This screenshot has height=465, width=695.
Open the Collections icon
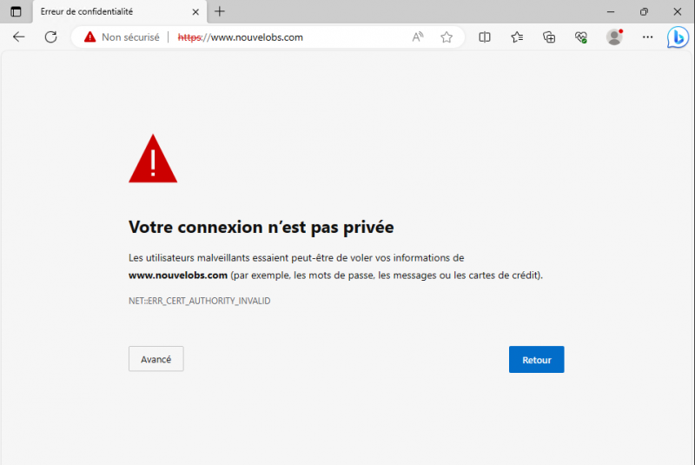click(x=549, y=37)
